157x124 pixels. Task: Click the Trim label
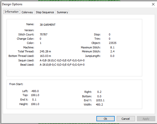(x=97, y=39)
